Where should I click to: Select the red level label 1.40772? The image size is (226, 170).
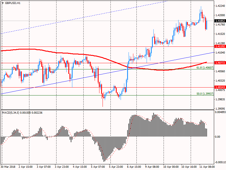[x=220, y=63]
